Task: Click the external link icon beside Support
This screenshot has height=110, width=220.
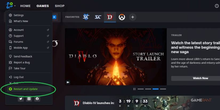Action: coord(48,36)
